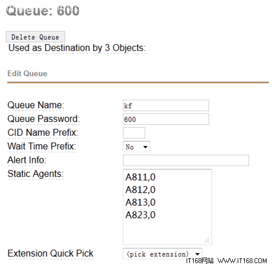The width and height of the screenshot is (272, 268).
Task: Click the Queue Name label
Action: point(36,105)
